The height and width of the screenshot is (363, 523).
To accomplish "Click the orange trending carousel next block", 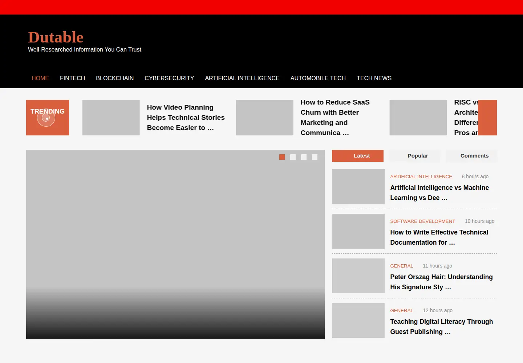I will [x=487, y=118].
